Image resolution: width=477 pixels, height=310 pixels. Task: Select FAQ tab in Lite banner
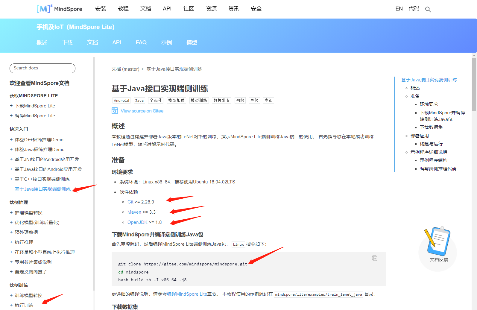(141, 42)
